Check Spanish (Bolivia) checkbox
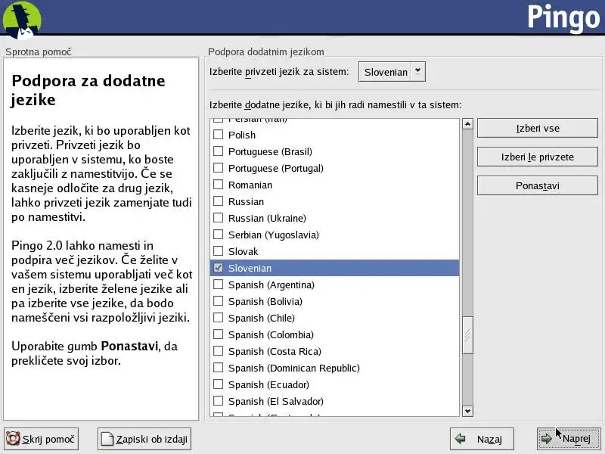Screen dimensions: 605x454 (x=218, y=301)
